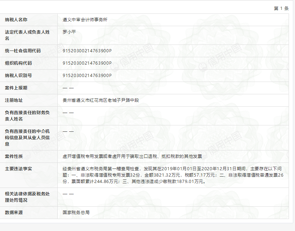Select the '负有直接责任的财务负责人姓名' label
The height and width of the screenshot is (231, 295).
click(27, 116)
